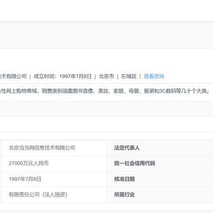Click the 术有限公司 header text

tap(13, 76)
